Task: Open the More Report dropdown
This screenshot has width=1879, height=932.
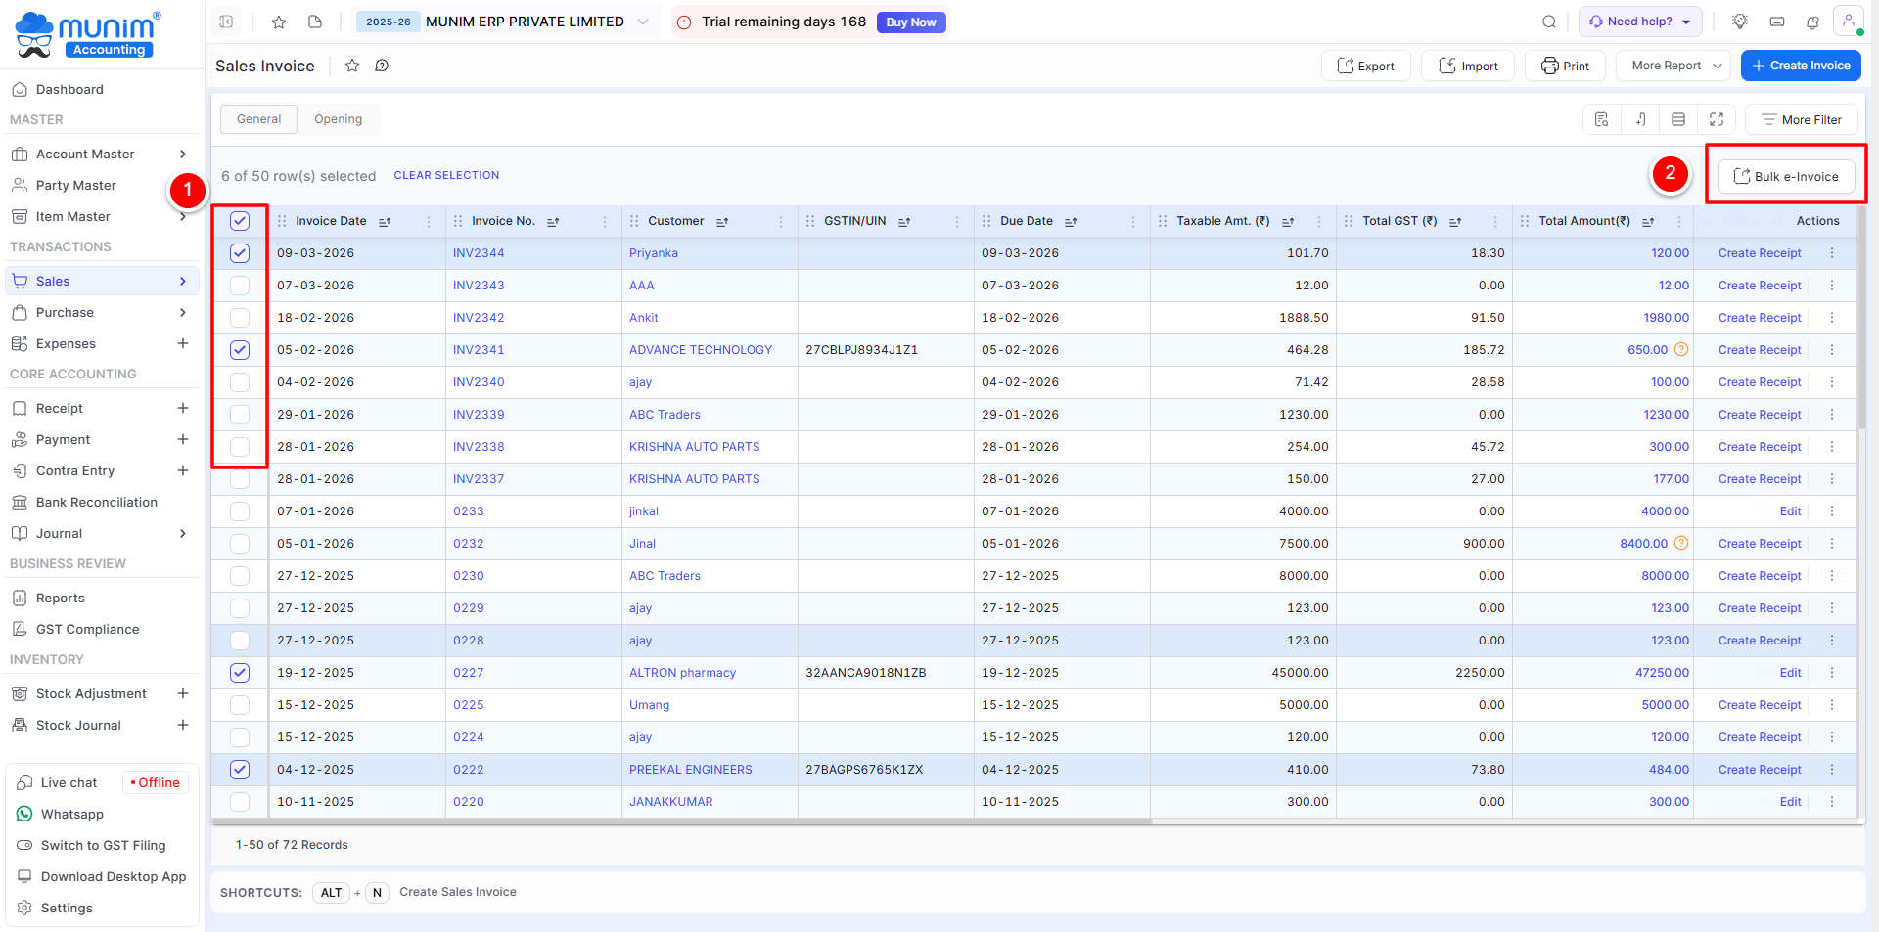Action: pos(1676,66)
